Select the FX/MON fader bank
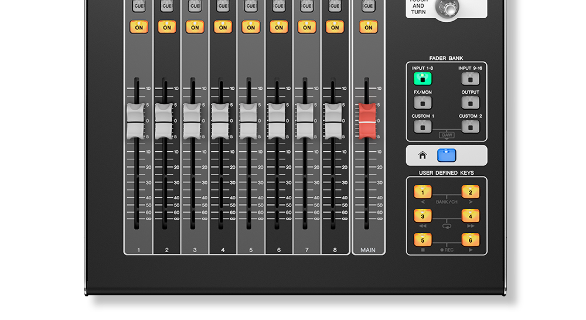Image resolution: width=586 pixels, height=320 pixels. [x=422, y=103]
